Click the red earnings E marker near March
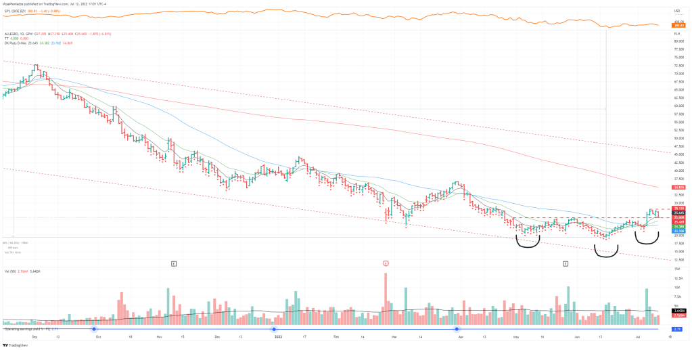Screen dimensions: 692x350 (x=386, y=262)
